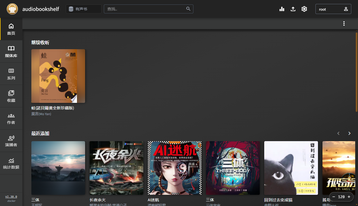Image resolution: width=358 pixels, height=206 pixels.
Task: Open the root user account dropdown
Action: point(333,9)
